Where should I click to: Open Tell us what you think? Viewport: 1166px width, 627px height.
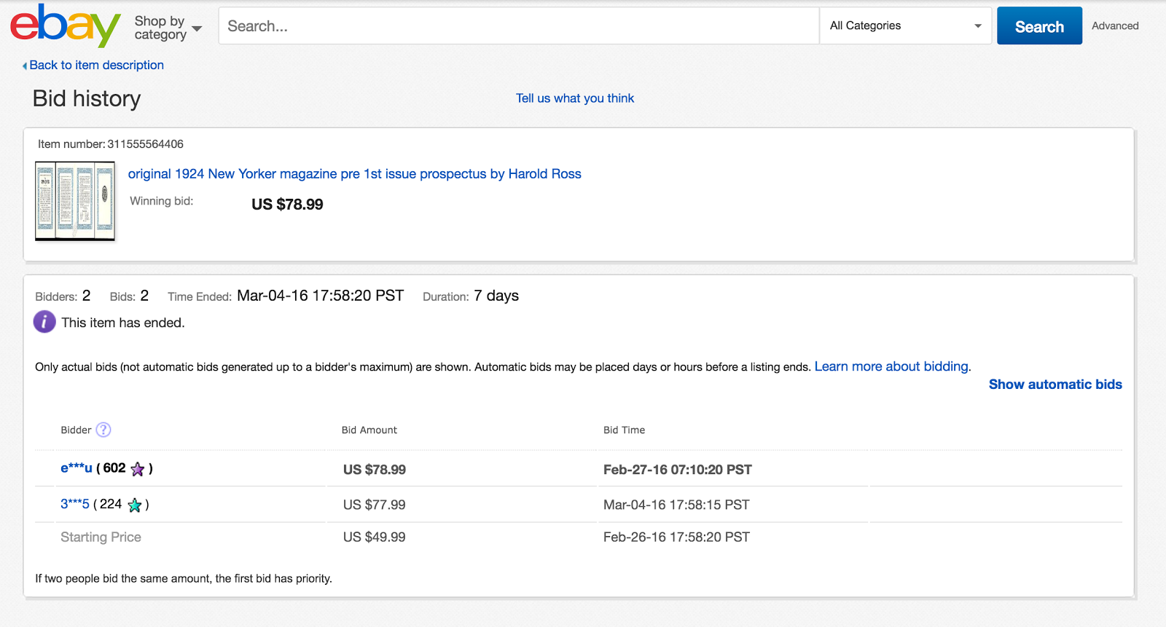(575, 98)
